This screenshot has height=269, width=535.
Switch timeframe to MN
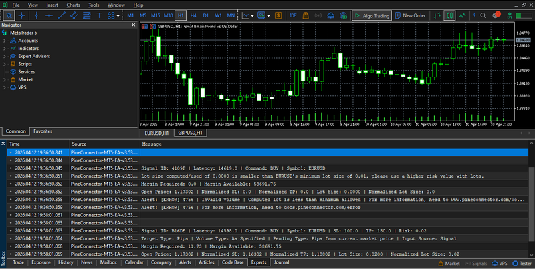[x=231, y=15]
